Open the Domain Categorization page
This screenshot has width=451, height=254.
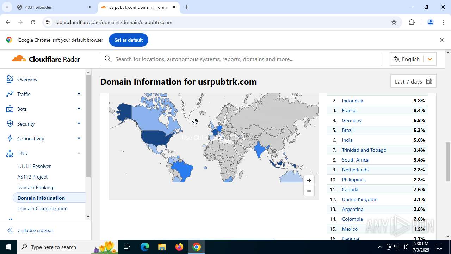[x=42, y=208]
